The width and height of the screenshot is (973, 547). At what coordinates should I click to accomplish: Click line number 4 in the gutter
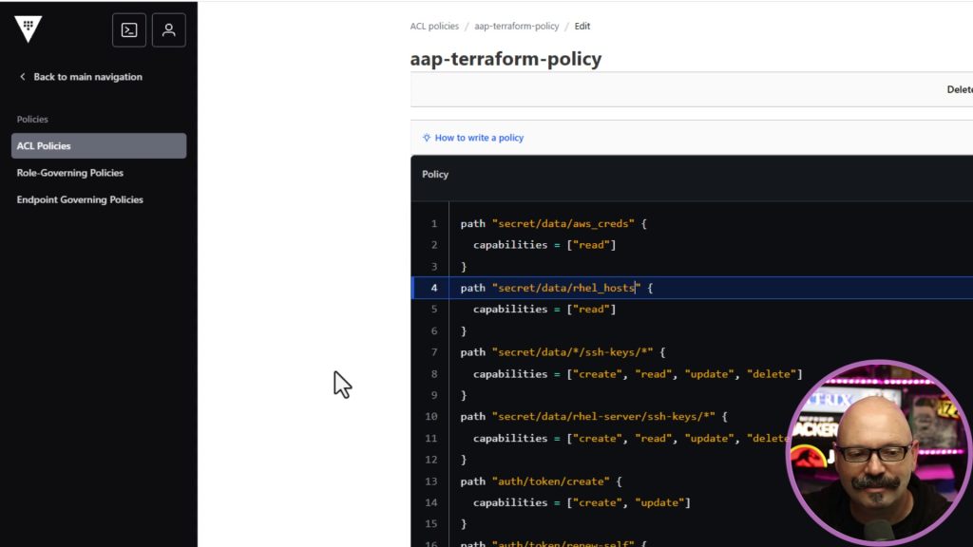tap(433, 288)
